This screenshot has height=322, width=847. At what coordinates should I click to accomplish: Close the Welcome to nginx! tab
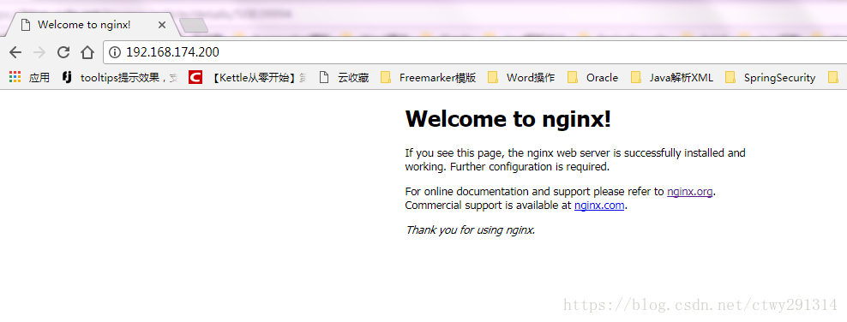(x=161, y=25)
